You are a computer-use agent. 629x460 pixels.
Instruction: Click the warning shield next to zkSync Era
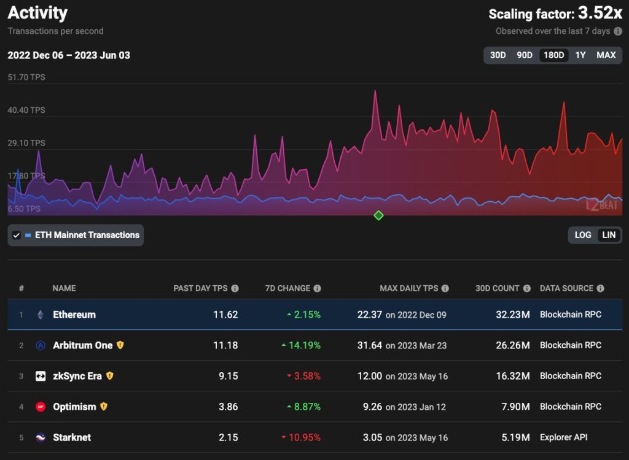(109, 376)
